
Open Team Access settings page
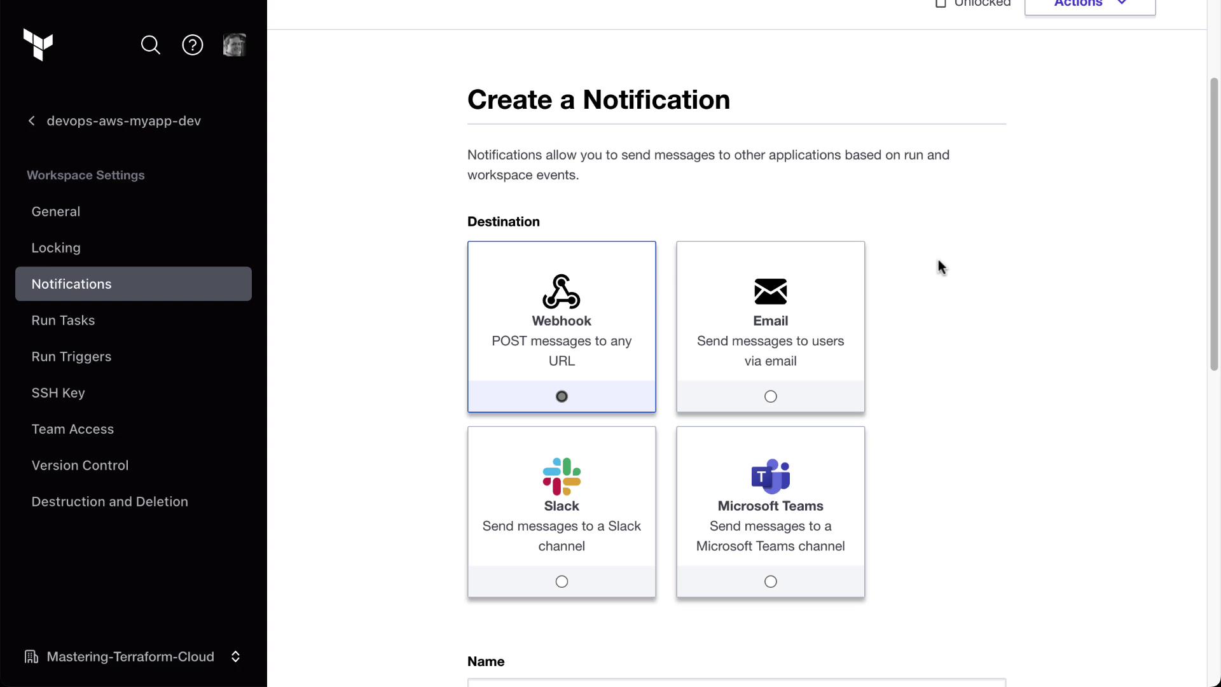pos(72,429)
